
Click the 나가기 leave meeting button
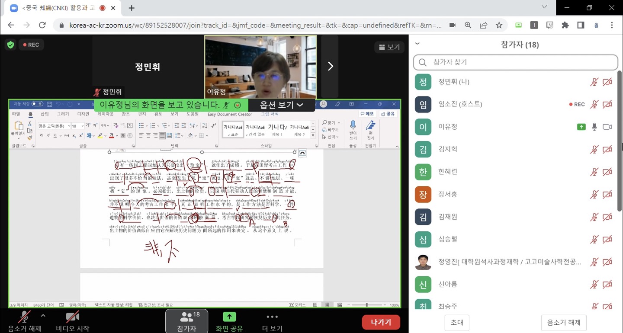point(381,322)
